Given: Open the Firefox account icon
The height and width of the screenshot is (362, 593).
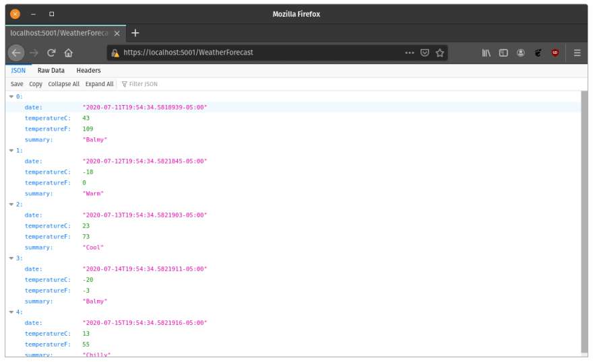Looking at the screenshot, I should pos(521,53).
